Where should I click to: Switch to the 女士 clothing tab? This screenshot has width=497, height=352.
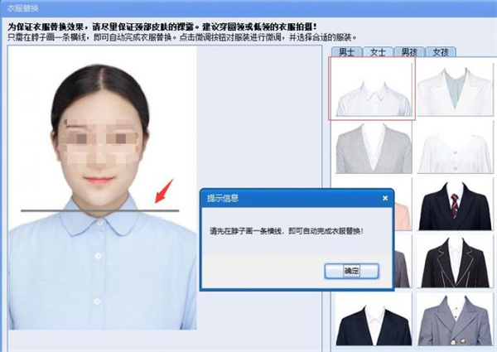click(378, 51)
